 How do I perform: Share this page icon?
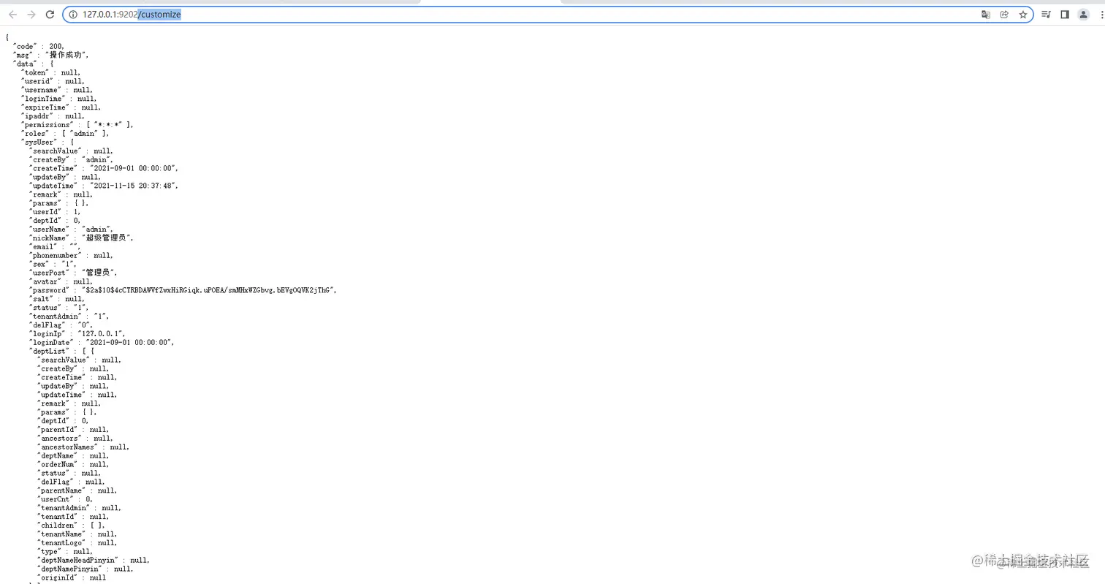coord(1004,15)
